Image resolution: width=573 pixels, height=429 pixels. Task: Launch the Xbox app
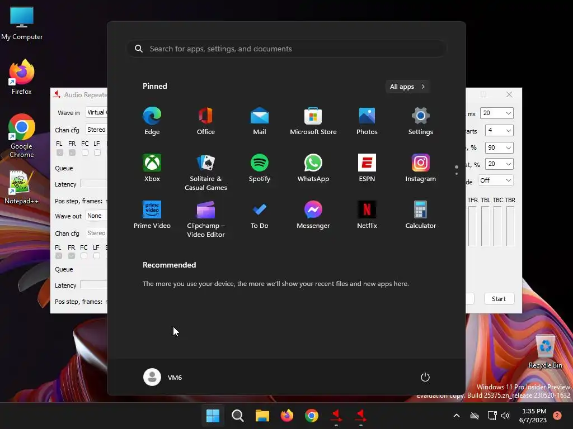[x=152, y=168]
